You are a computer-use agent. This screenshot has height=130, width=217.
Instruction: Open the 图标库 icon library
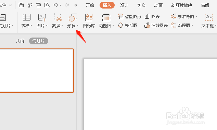pos(89,21)
